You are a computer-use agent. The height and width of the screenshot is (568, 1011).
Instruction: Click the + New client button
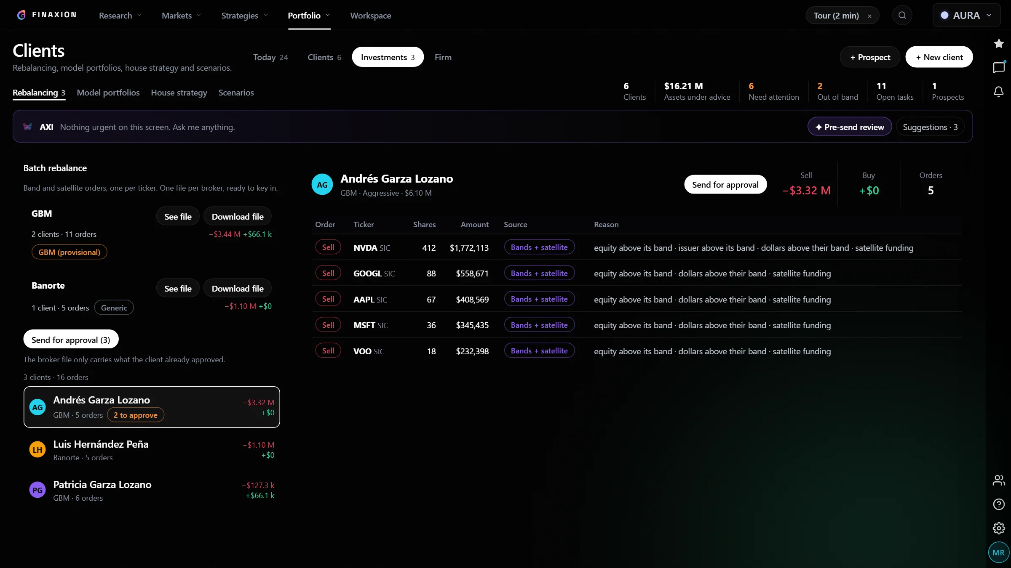click(939, 57)
